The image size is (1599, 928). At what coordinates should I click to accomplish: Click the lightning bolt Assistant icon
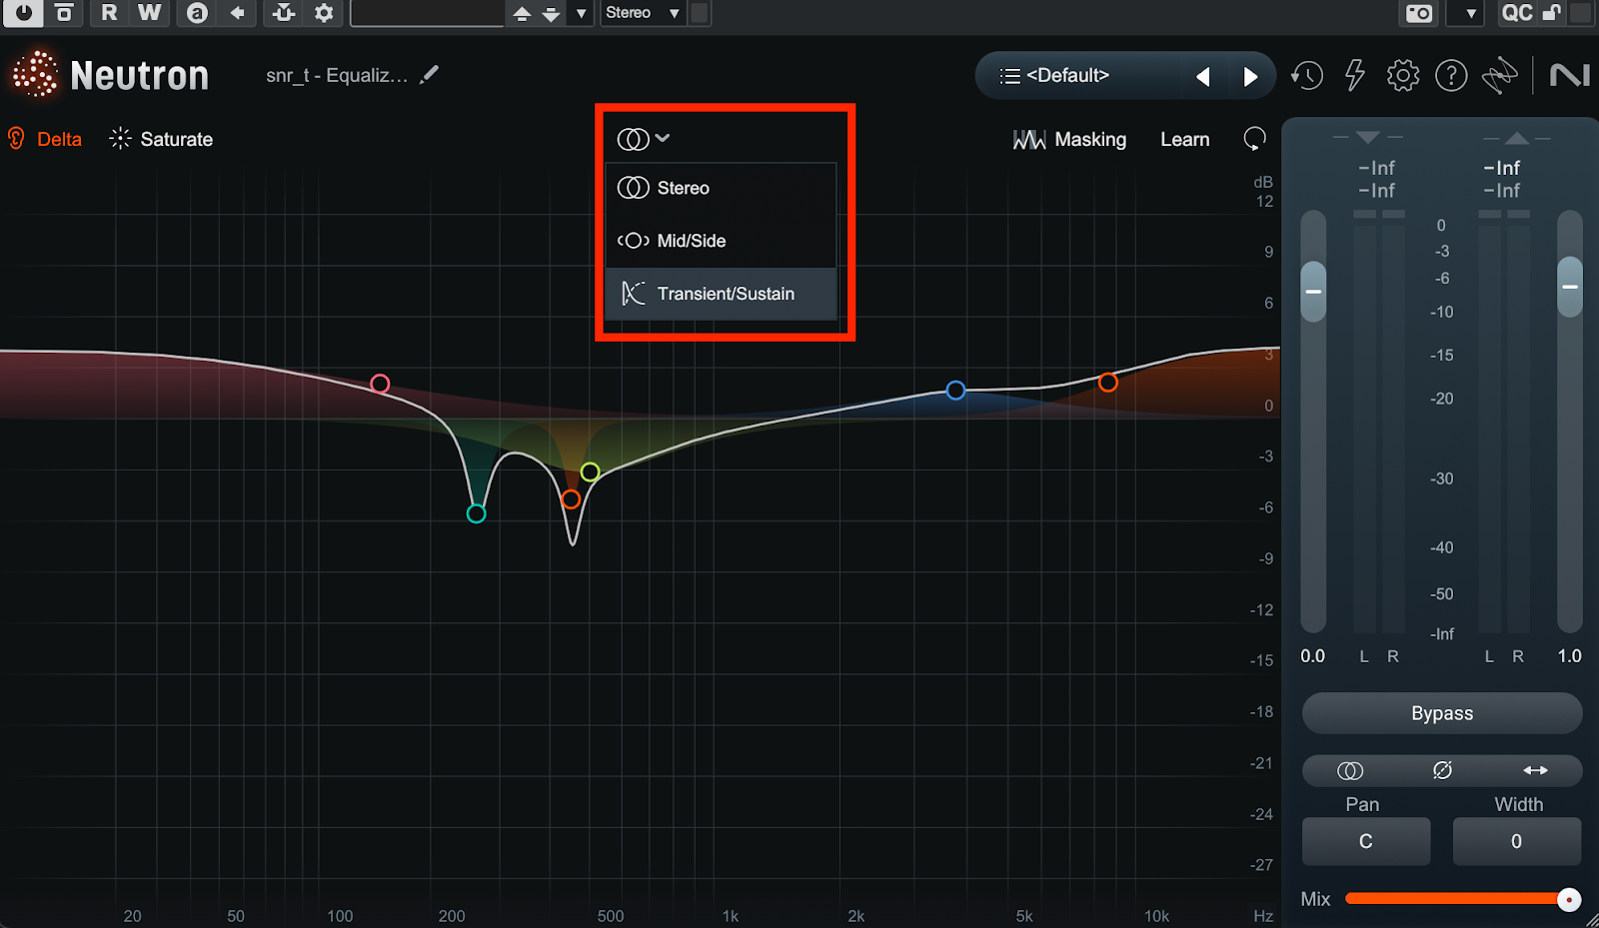pos(1355,76)
